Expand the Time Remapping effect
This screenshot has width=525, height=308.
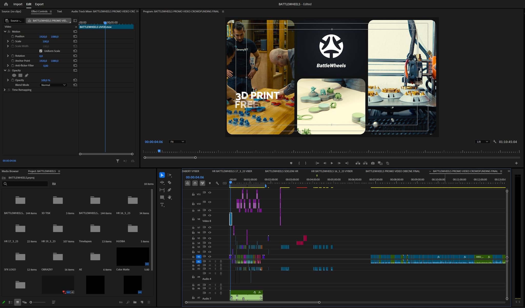[5, 90]
